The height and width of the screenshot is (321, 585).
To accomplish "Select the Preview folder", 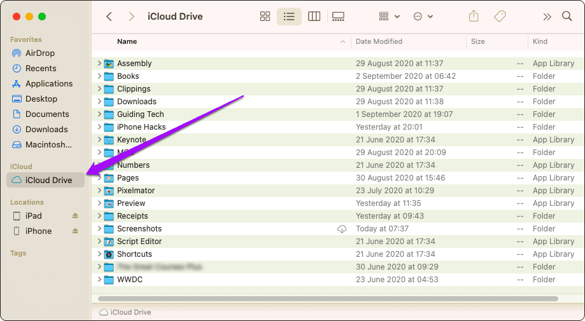I will [338, 203].
